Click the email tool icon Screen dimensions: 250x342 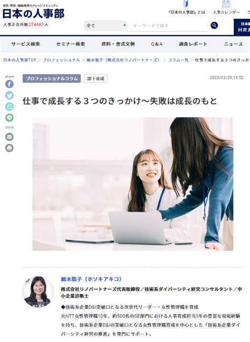(9, 137)
